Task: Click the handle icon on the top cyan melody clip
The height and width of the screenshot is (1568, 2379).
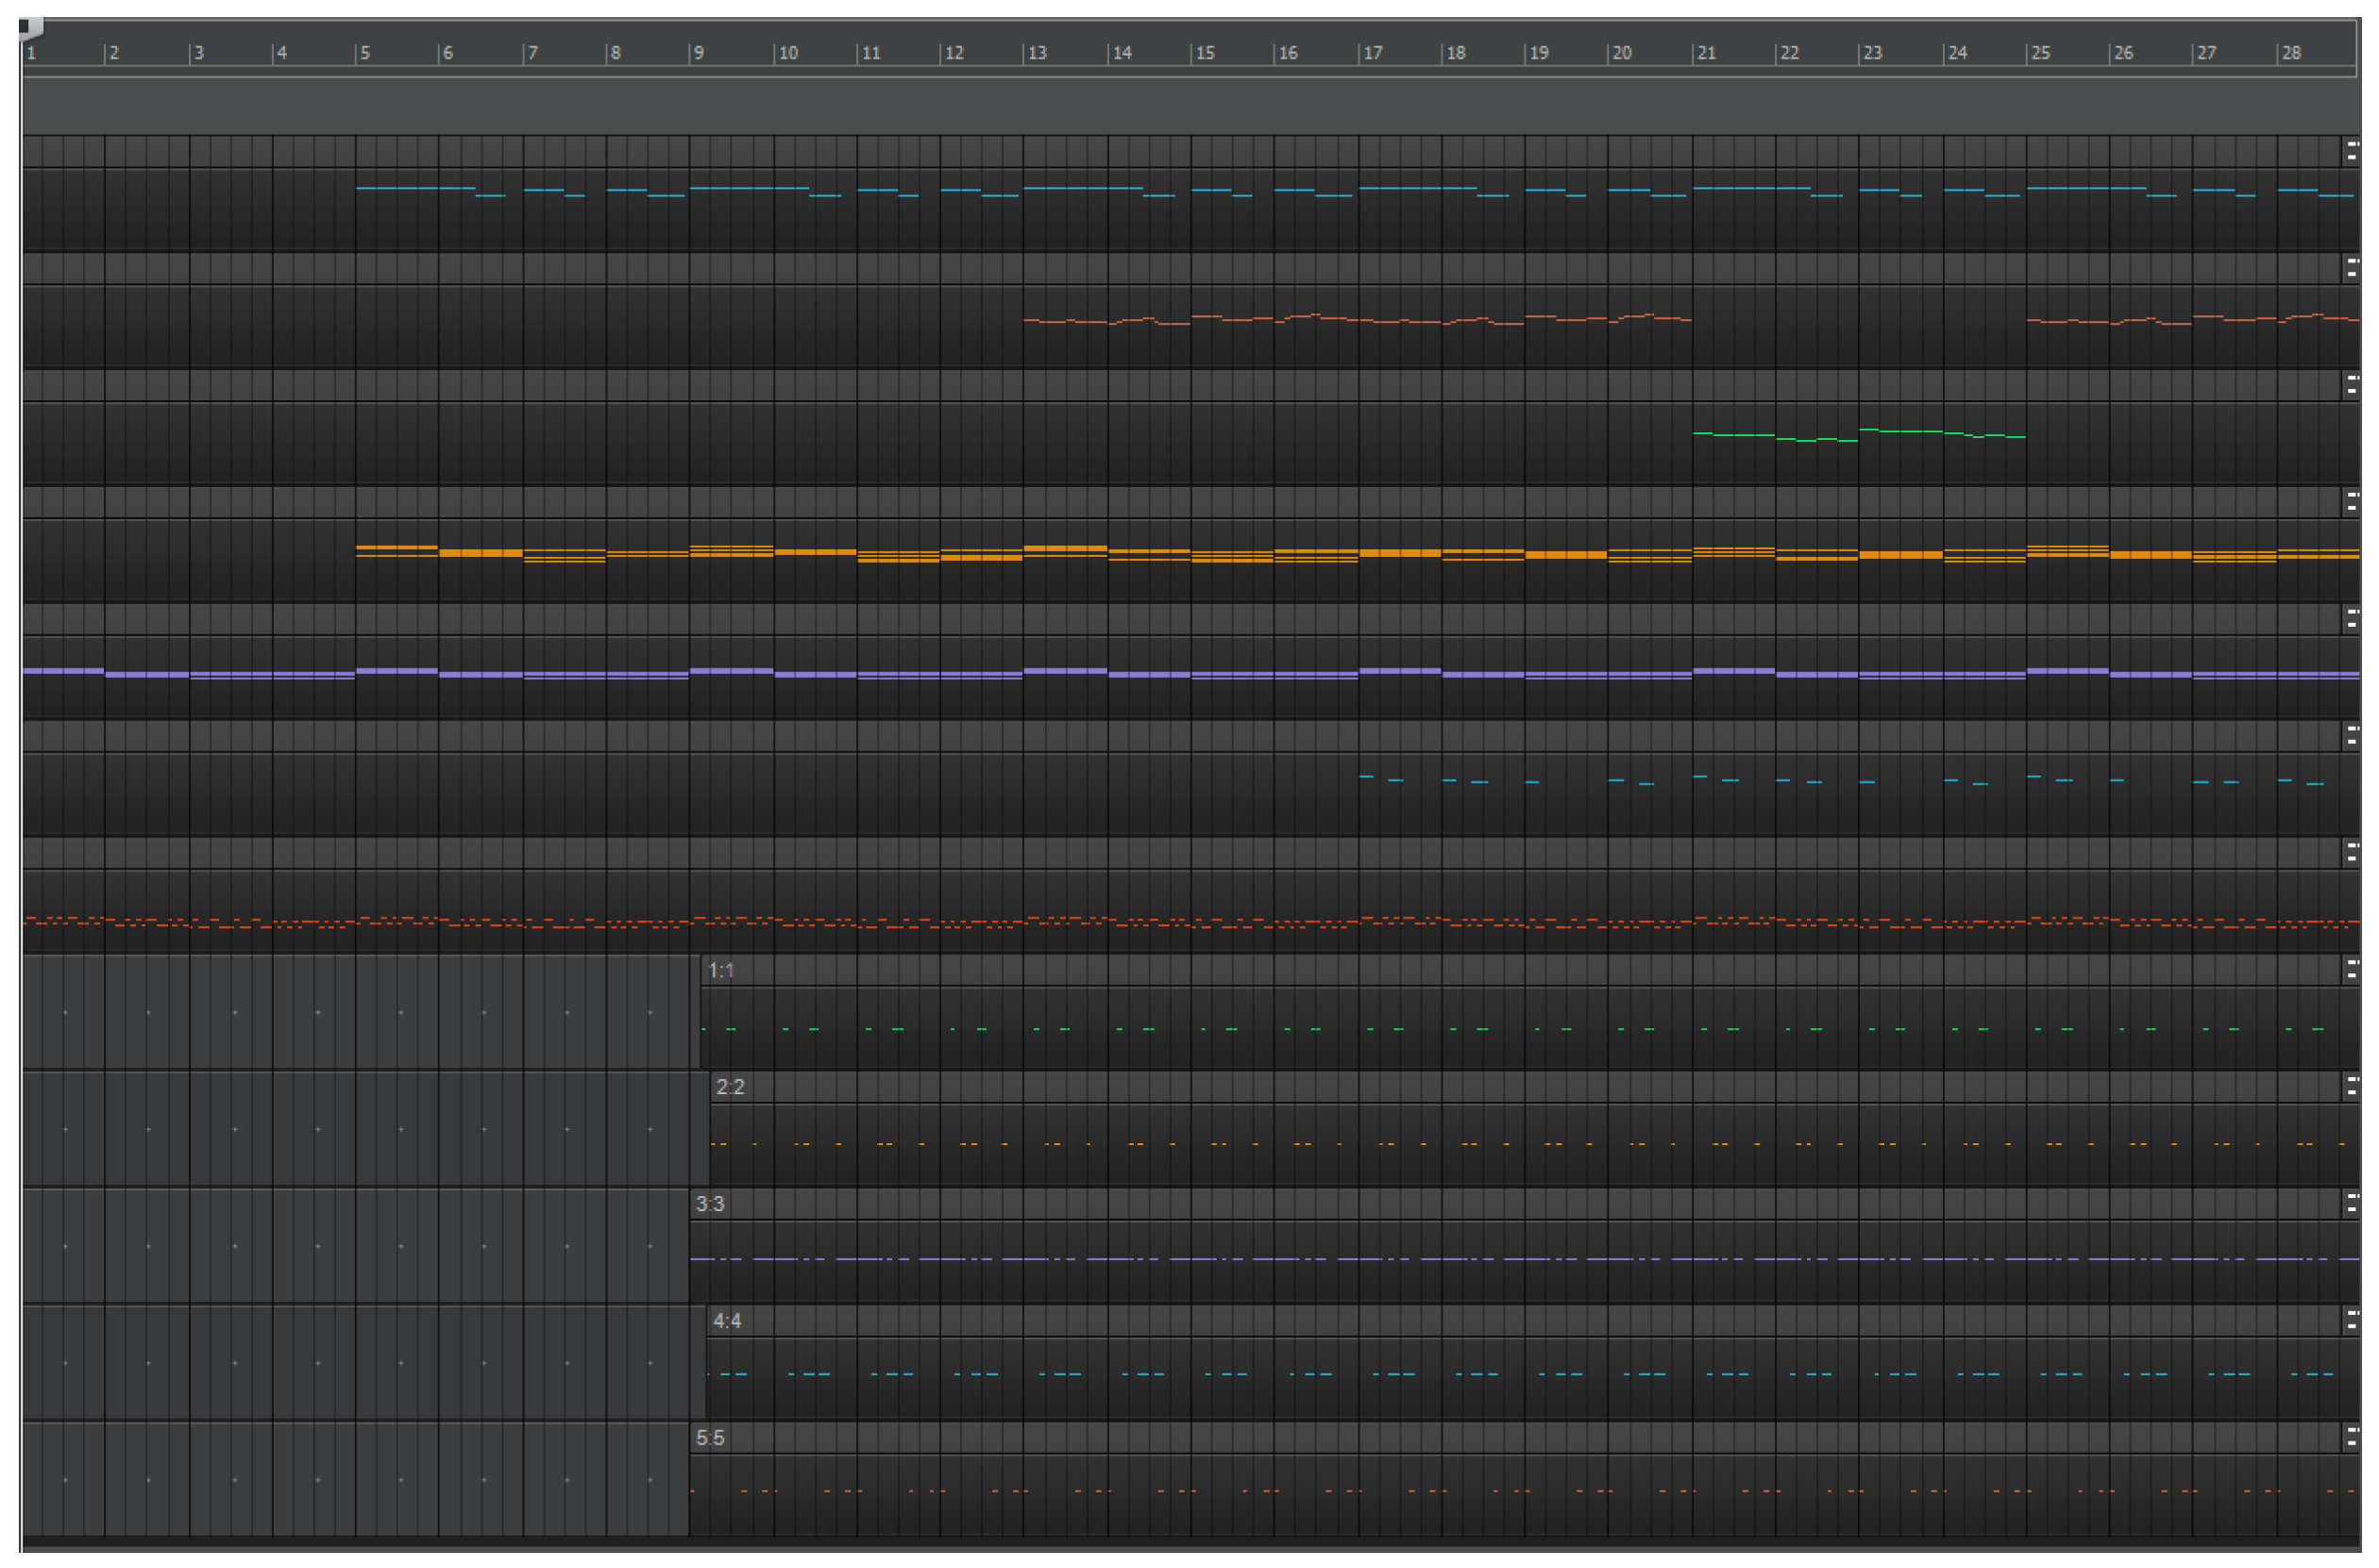Action: tap(2351, 151)
